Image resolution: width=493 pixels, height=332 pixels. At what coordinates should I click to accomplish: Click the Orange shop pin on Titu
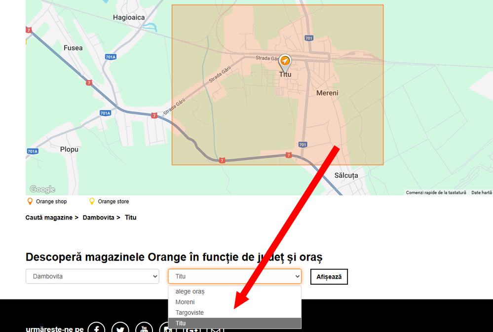click(285, 62)
